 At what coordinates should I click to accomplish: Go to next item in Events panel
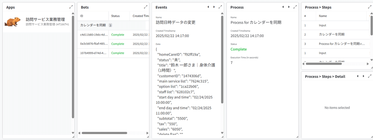(x=214, y=7)
